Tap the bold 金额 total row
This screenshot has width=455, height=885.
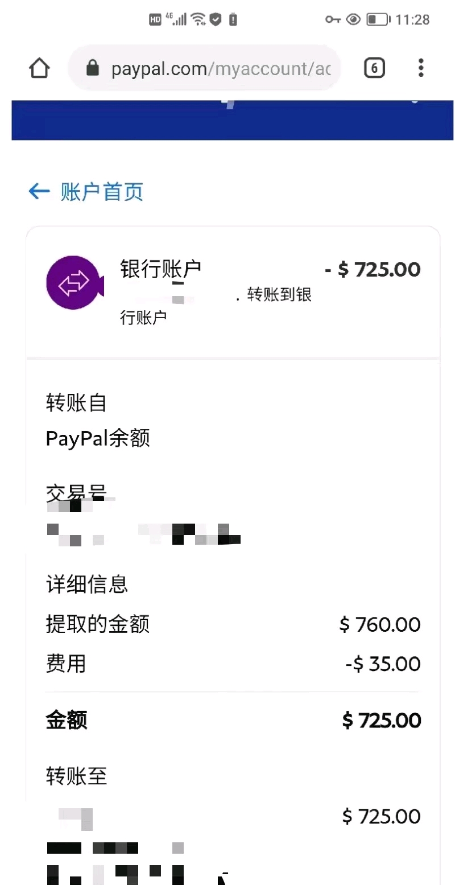233,721
